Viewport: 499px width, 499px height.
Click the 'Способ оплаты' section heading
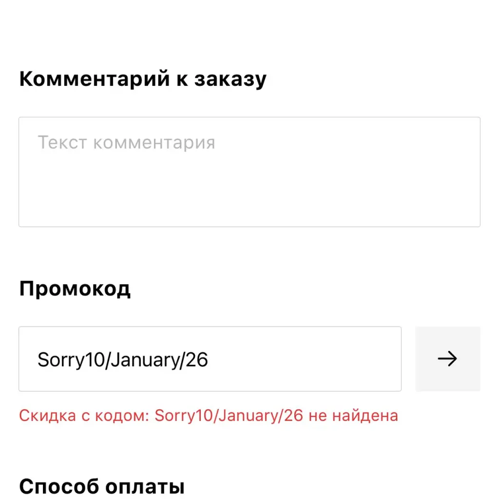tap(101, 487)
